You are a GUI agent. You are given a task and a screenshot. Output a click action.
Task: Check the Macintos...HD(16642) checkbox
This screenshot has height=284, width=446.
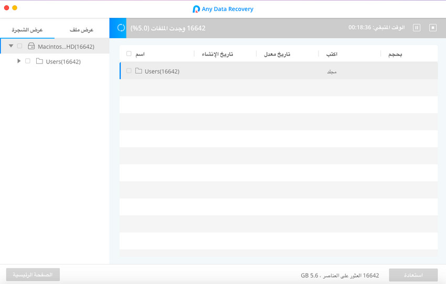click(19, 46)
